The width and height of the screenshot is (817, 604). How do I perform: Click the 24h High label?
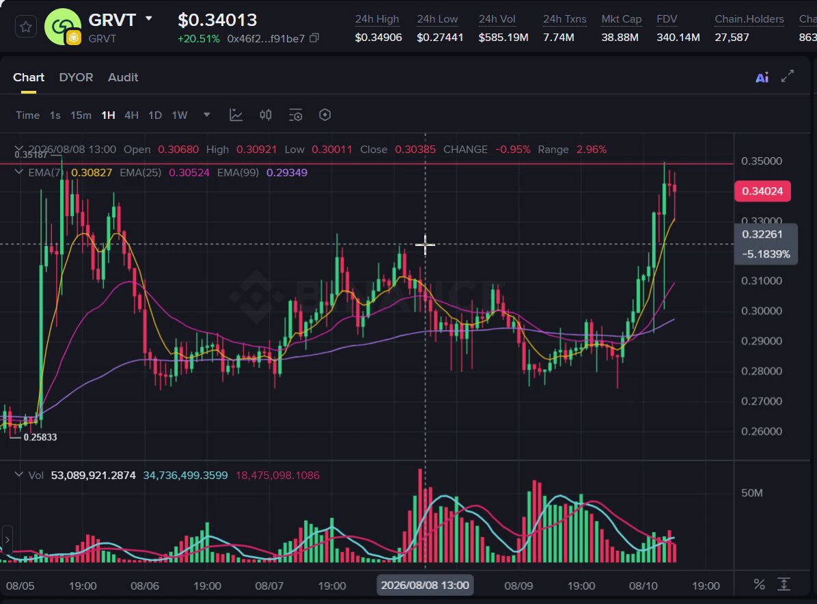(x=376, y=19)
